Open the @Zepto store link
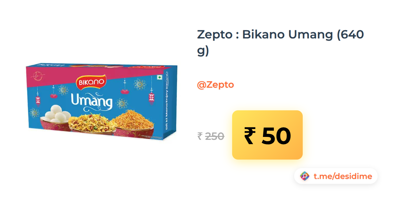 tap(215, 85)
